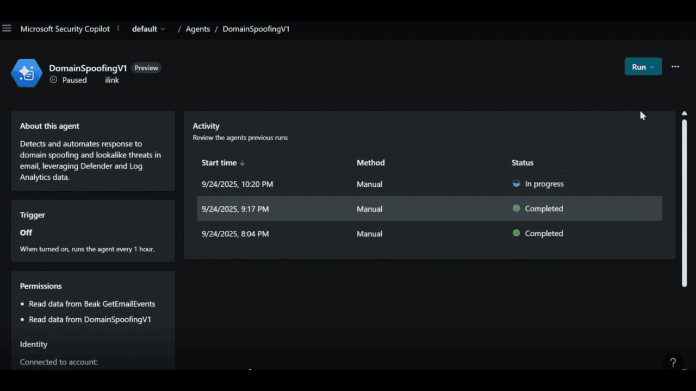Click the Status column header

tap(523, 162)
